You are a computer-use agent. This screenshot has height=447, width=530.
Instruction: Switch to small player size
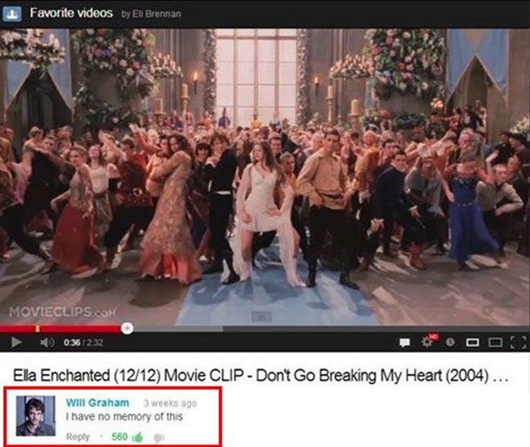pyautogui.click(x=472, y=343)
